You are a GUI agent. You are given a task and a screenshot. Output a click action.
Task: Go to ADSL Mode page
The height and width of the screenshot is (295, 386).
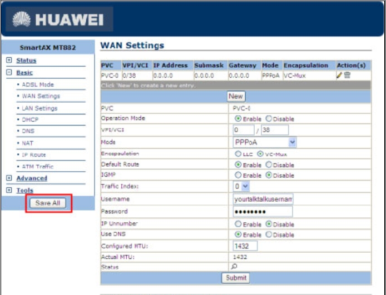[38, 84]
